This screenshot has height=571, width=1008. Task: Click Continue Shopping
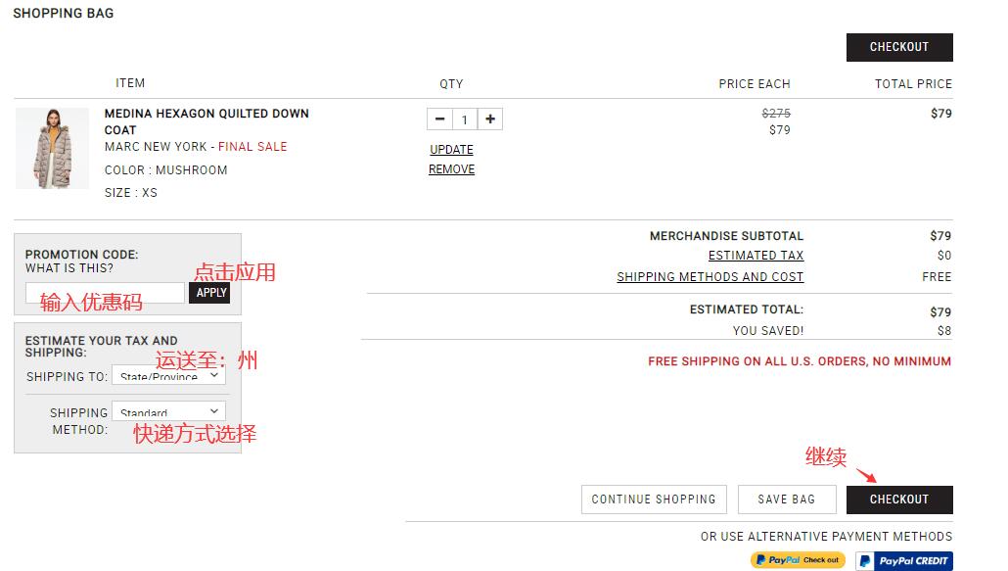[x=654, y=500]
